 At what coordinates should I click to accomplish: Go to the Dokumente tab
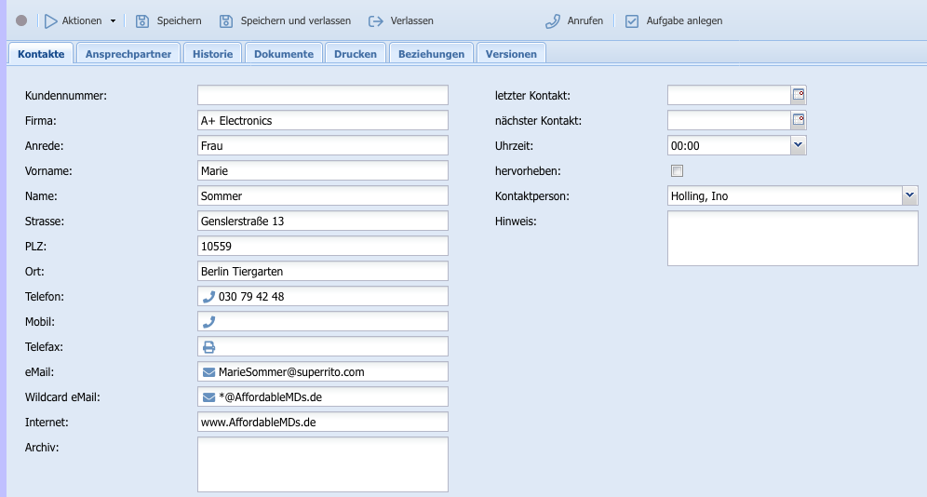(x=284, y=54)
